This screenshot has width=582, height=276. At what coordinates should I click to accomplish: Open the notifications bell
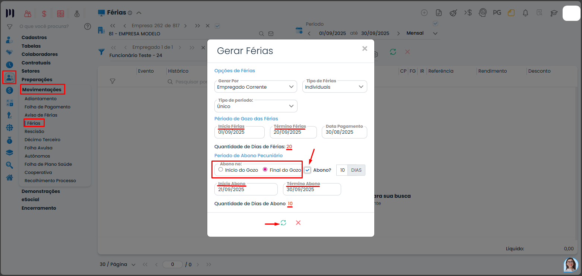[525, 13]
